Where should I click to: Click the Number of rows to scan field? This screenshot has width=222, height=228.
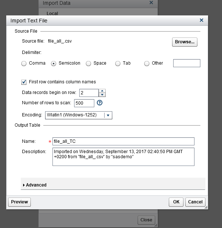tap(84, 103)
